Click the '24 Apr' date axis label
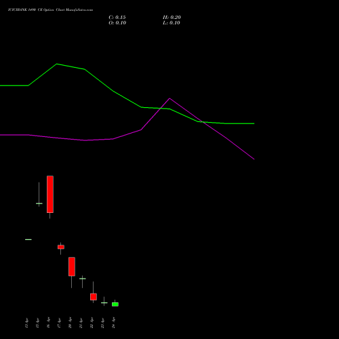The image size is (339, 339). (x=113, y=323)
